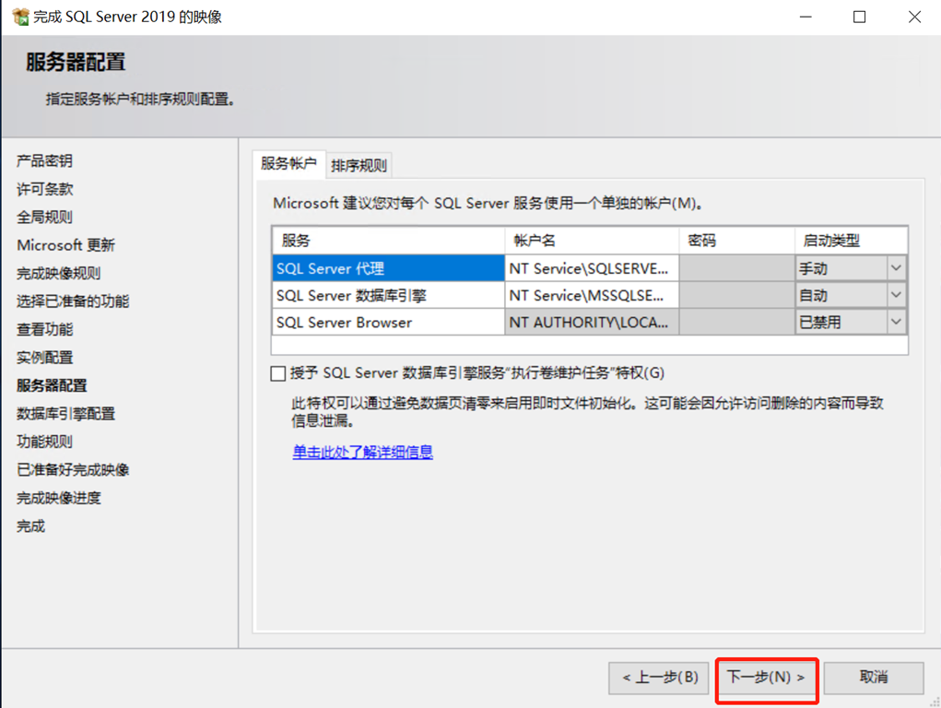Screen dimensions: 941x708
Task: Select 查看功能 step in sidebar
Action: click(45, 329)
